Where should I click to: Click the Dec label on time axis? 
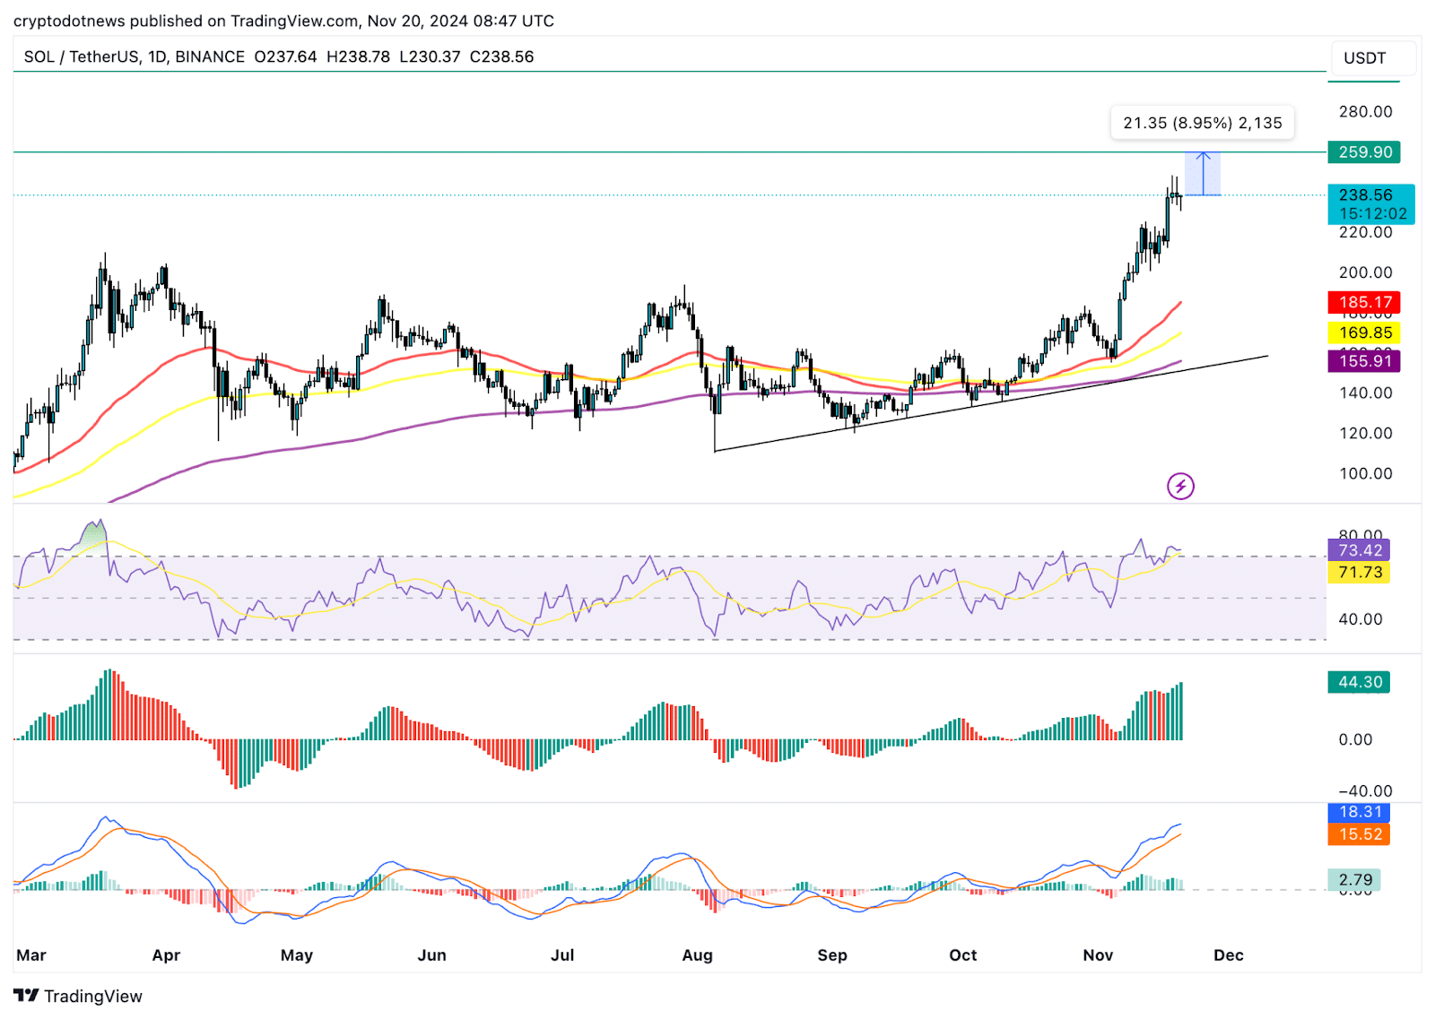(1228, 955)
